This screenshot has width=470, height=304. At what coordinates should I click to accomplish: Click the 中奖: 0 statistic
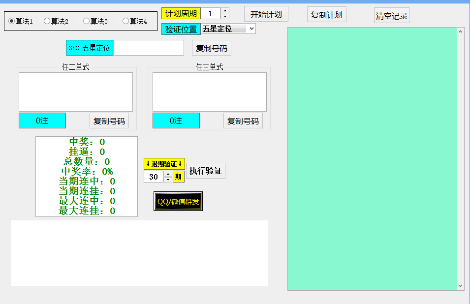[87, 142]
